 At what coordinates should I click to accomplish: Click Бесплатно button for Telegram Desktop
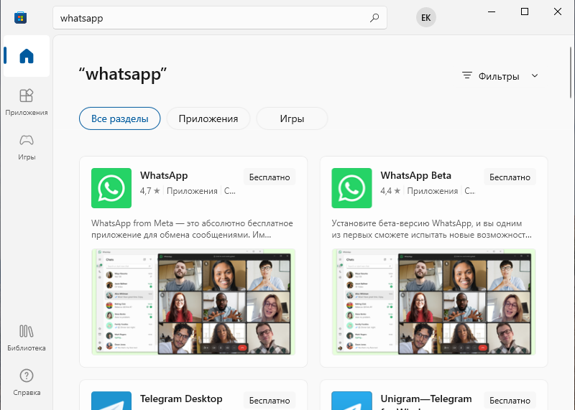270,401
